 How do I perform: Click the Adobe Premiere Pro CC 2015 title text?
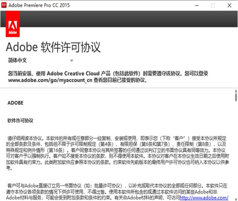tap(44, 6)
